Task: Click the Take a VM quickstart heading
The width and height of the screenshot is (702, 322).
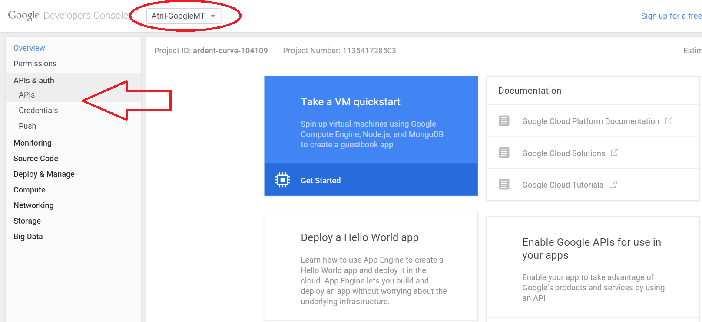Action: (x=351, y=102)
